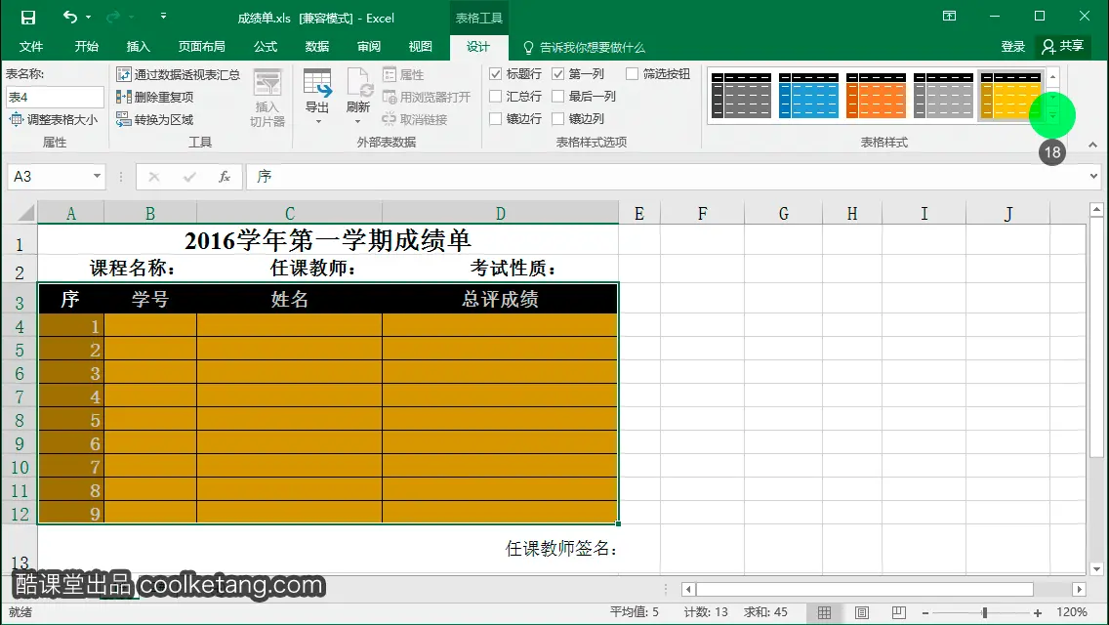Click 调整表格大小

pyautogui.click(x=53, y=119)
